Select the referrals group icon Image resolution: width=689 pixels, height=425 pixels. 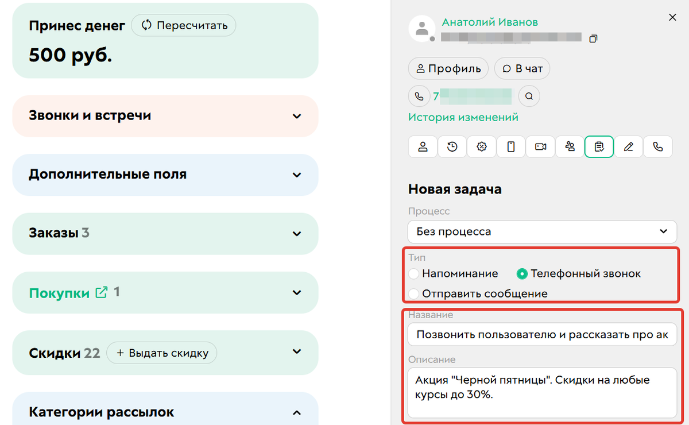pos(570,146)
